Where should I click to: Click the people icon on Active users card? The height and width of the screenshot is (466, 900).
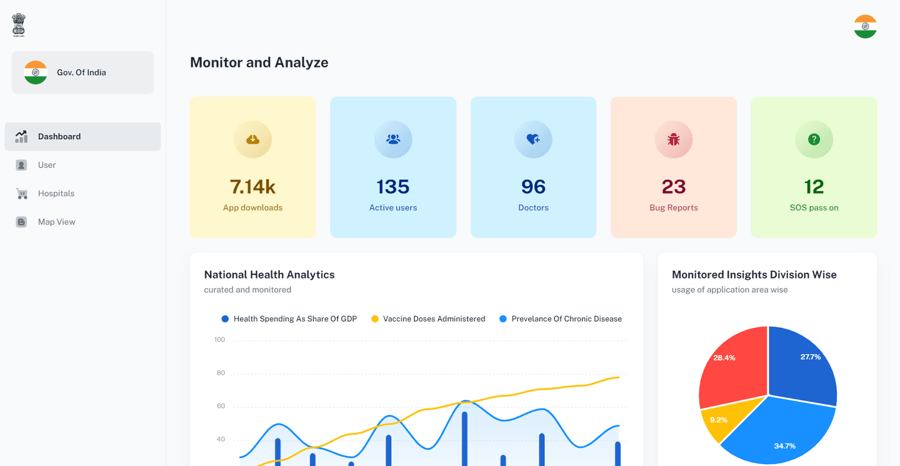click(x=393, y=139)
